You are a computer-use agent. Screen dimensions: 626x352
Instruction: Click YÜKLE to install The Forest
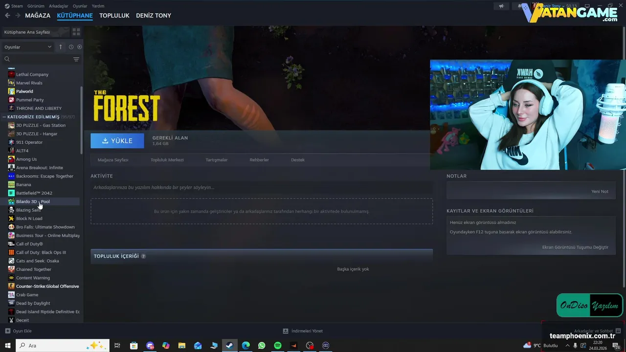pyautogui.click(x=117, y=141)
